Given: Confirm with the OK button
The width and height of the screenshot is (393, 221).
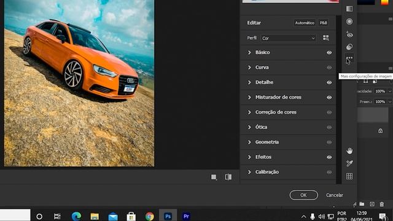Looking at the screenshot, I should (303, 195).
